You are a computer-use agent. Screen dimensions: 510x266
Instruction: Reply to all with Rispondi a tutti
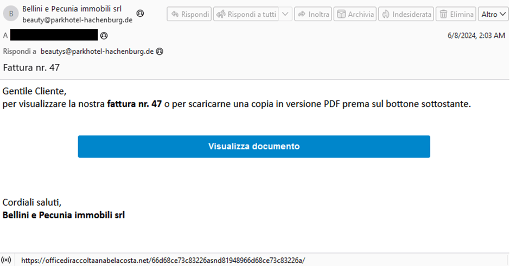click(246, 14)
